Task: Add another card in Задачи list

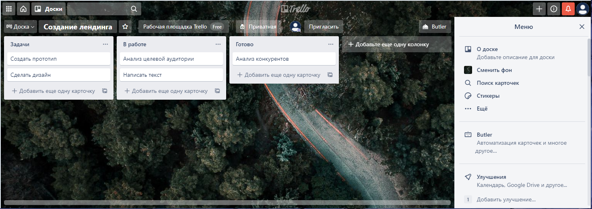Action: click(x=53, y=91)
